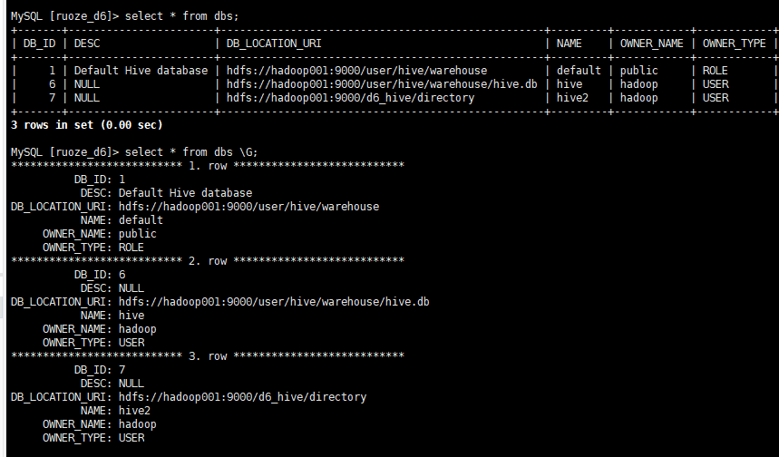779x457 pixels.
Task: Click "public" in the table OWNER_NAME column
Action: pyautogui.click(x=639, y=70)
